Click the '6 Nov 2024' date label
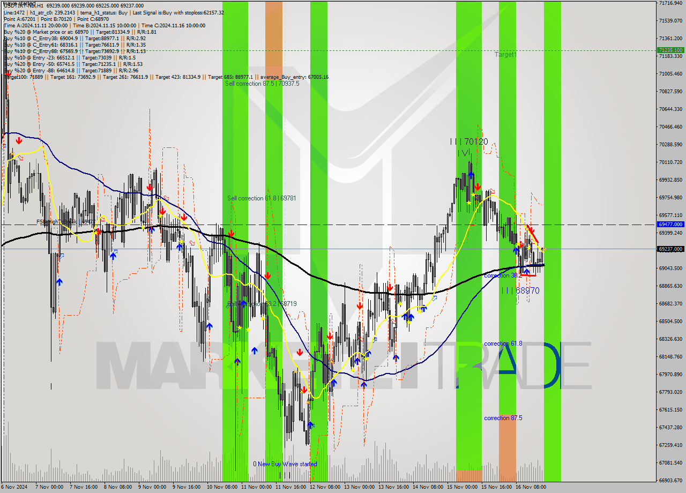This screenshot has height=493, width=686. (x=14, y=487)
